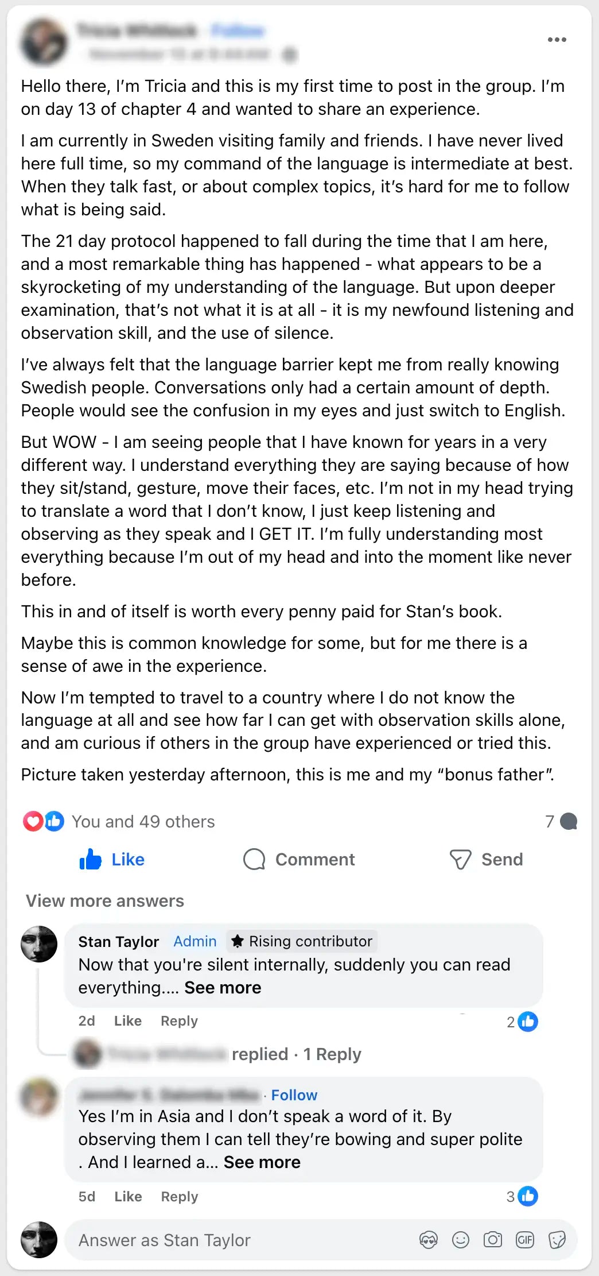Click the camera icon to attach a photo
599x1276 pixels.
[x=493, y=1240]
